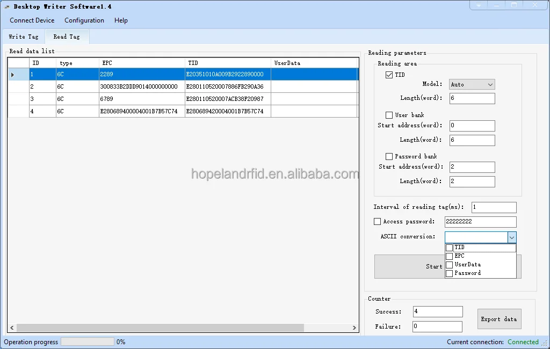Click the Operation progress bar
The image size is (550, 349).
pyautogui.click(x=87, y=341)
